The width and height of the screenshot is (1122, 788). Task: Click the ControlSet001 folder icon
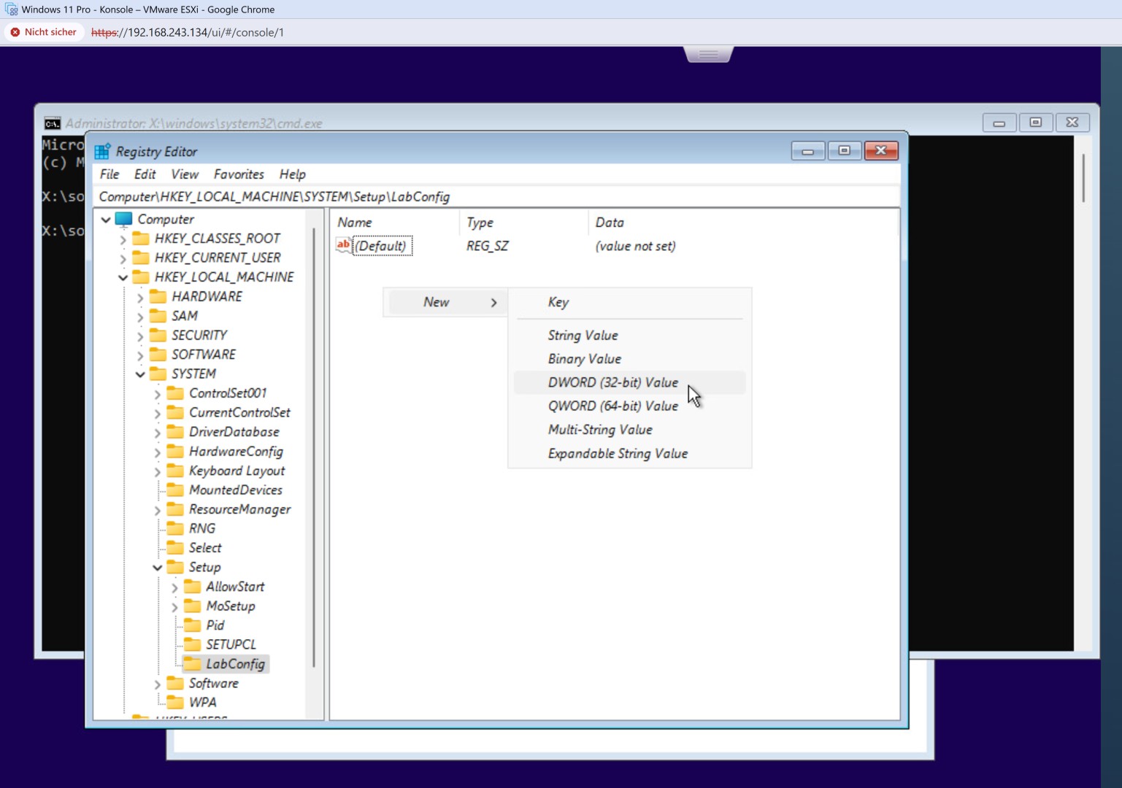click(175, 393)
